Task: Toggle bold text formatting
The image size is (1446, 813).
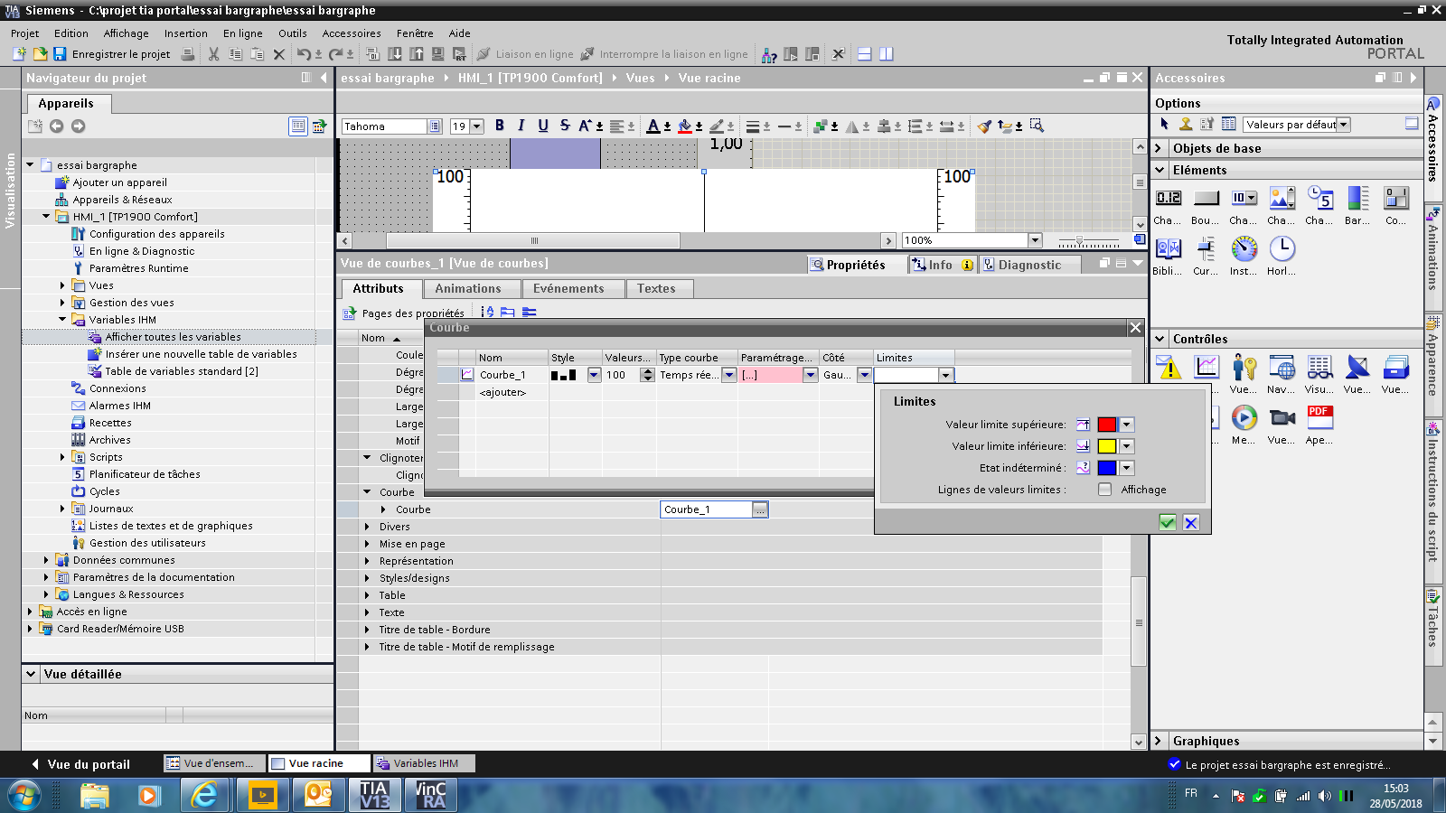Action: 500,126
